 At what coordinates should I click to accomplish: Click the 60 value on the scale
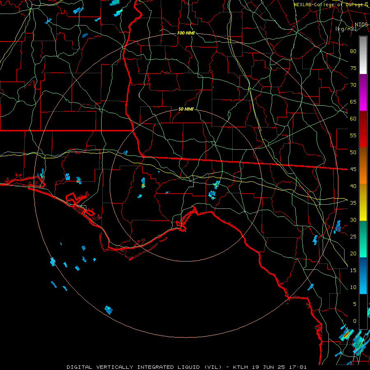353,119
